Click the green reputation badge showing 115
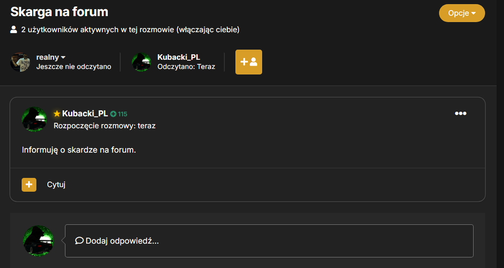This screenshot has width=504, height=268. (119, 114)
